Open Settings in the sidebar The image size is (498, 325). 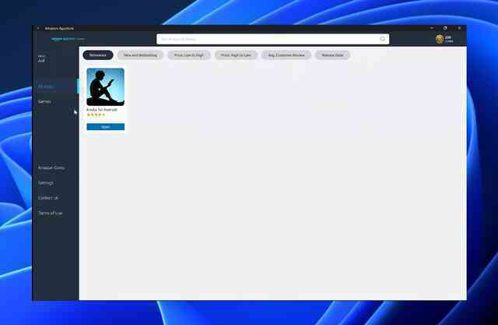[x=46, y=183]
